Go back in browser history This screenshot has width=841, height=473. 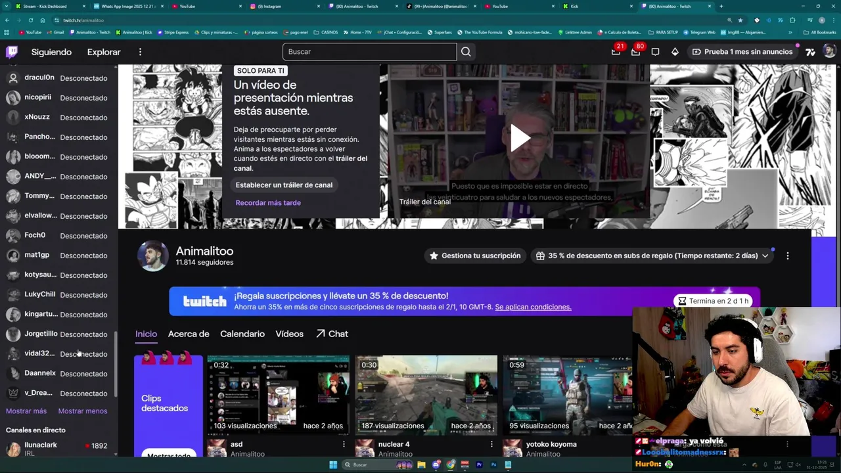[7, 20]
